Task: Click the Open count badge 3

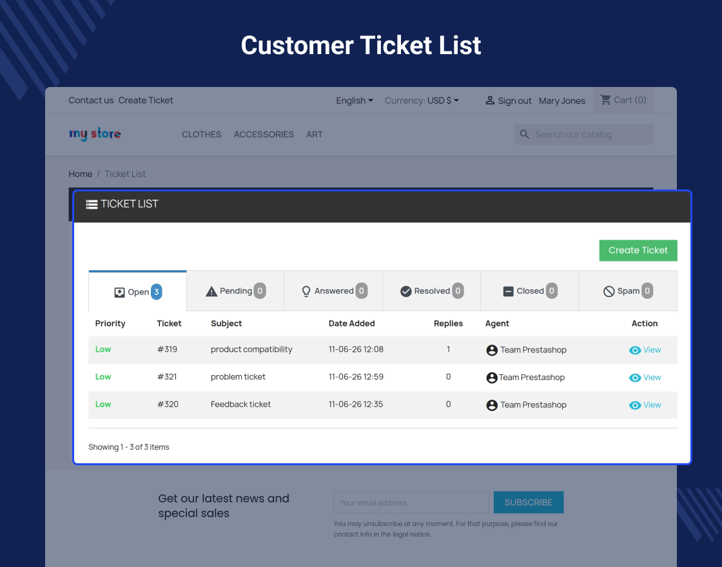Action: (x=157, y=292)
